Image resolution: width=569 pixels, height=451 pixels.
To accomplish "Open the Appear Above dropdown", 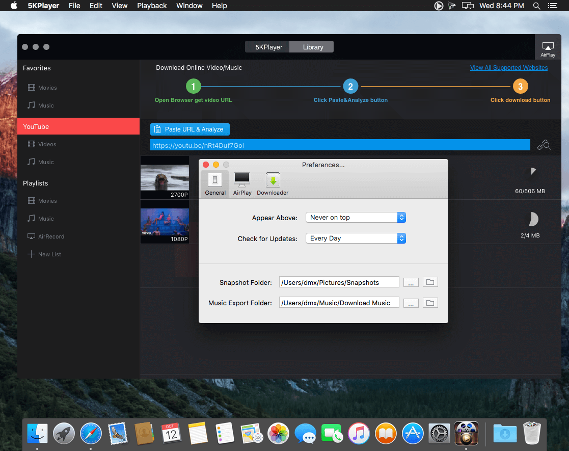I will pyautogui.click(x=356, y=218).
